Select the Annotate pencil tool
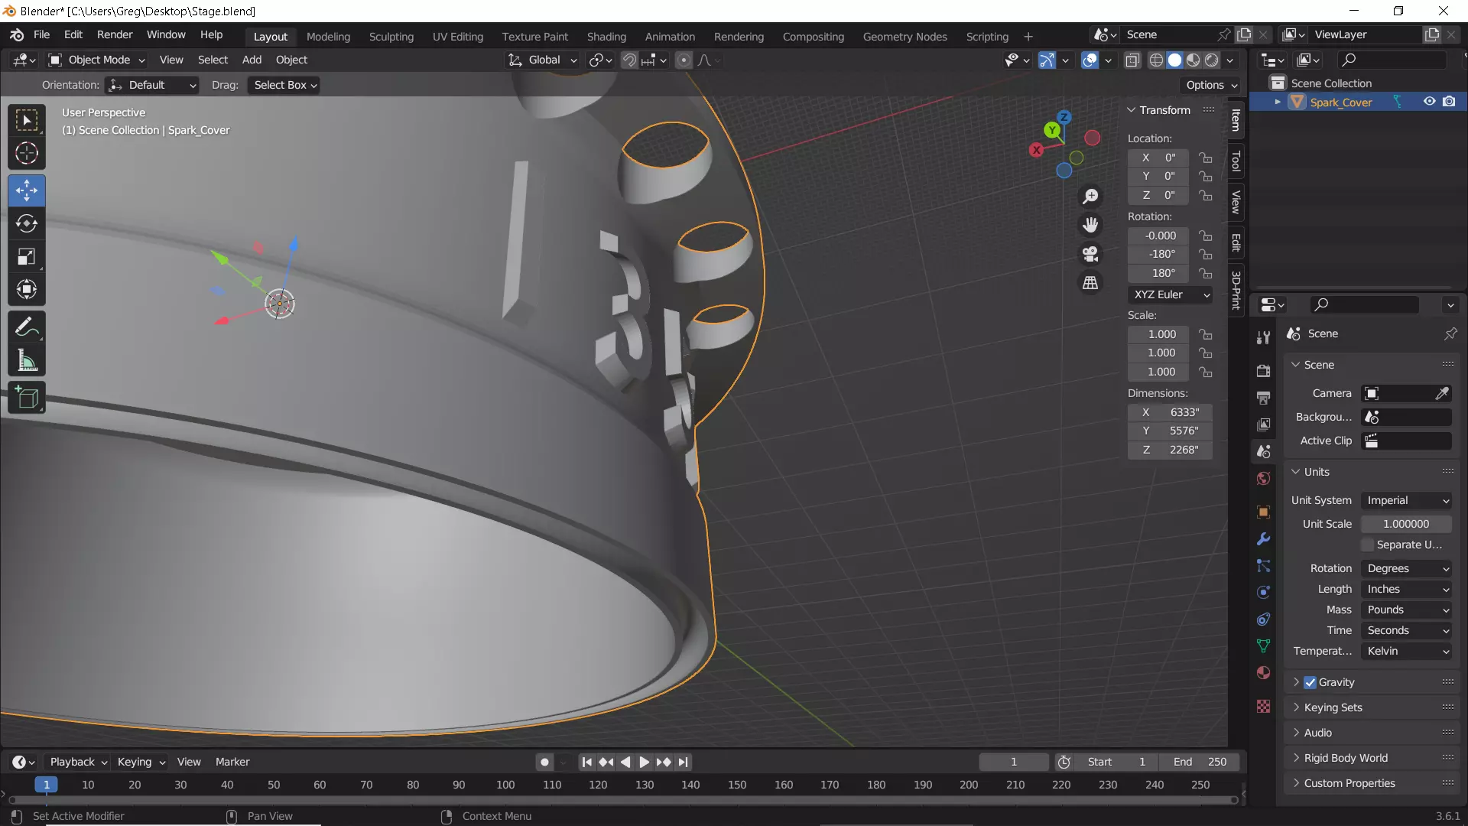 27,327
